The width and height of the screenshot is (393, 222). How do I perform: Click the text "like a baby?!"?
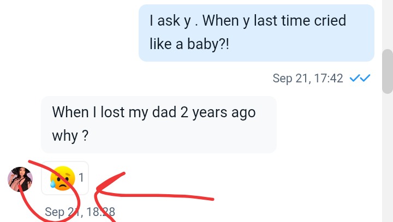[189, 44]
